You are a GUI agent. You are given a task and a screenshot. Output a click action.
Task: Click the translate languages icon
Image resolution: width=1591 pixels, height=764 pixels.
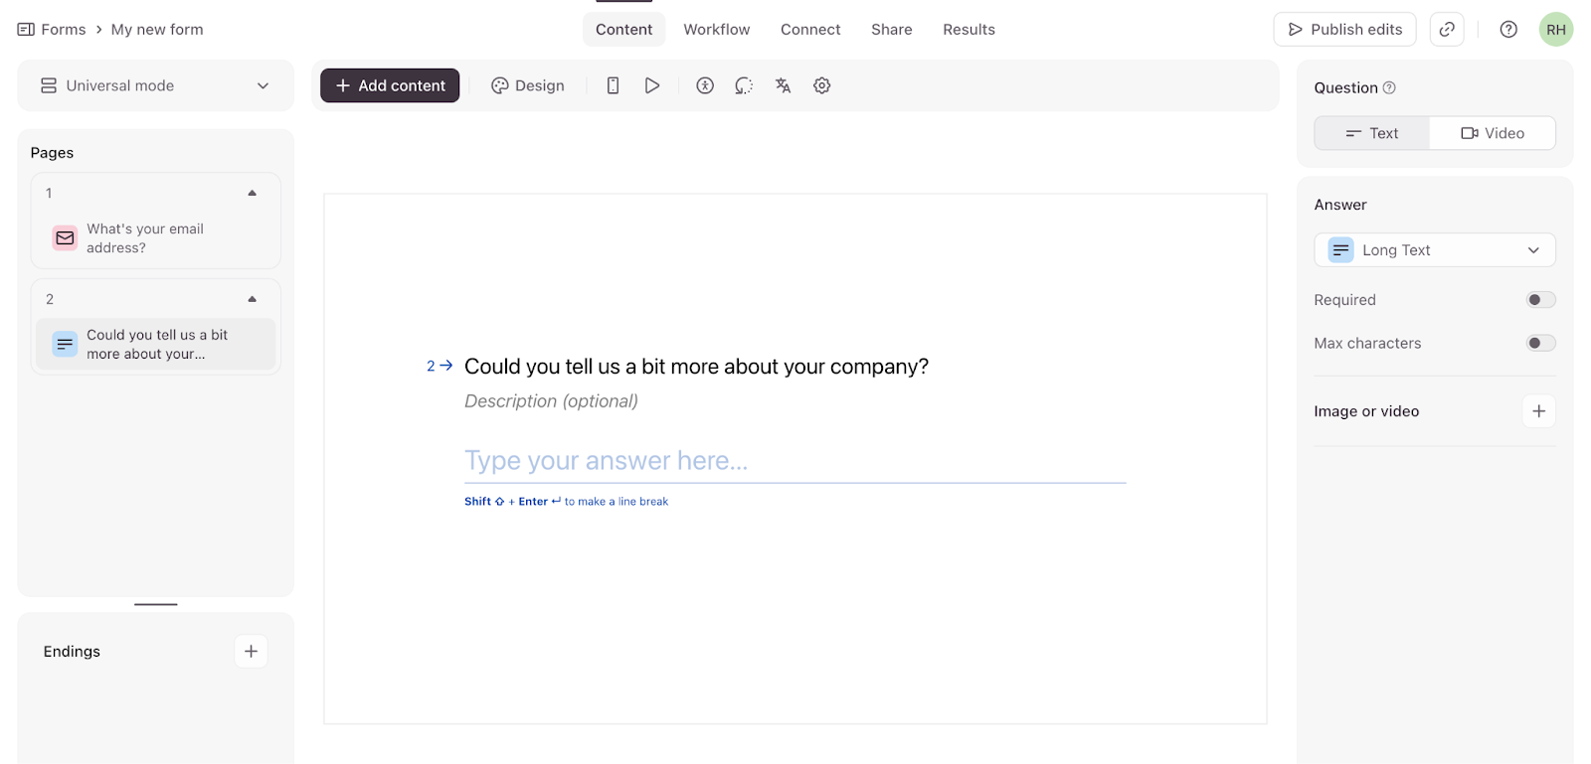pyautogui.click(x=784, y=85)
